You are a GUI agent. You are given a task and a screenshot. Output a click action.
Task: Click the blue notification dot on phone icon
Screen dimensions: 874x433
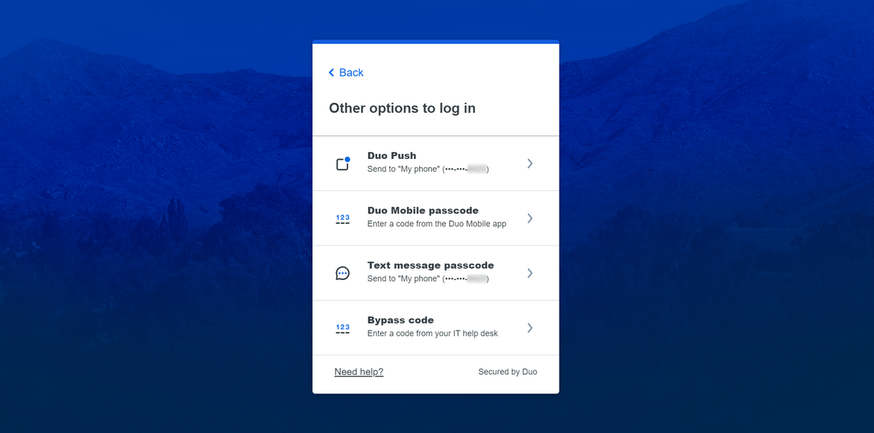(x=347, y=158)
